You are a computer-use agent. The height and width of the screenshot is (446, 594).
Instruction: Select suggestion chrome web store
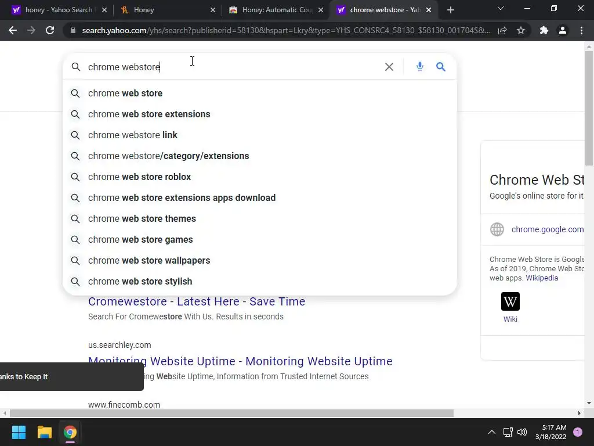click(259, 93)
